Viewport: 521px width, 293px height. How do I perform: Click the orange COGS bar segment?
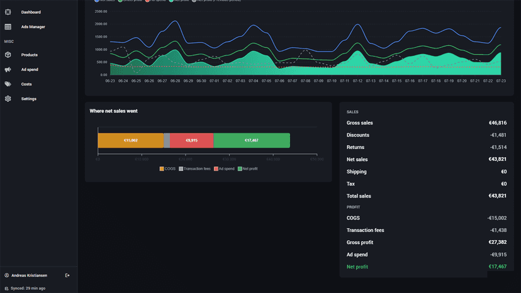click(x=131, y=140)
